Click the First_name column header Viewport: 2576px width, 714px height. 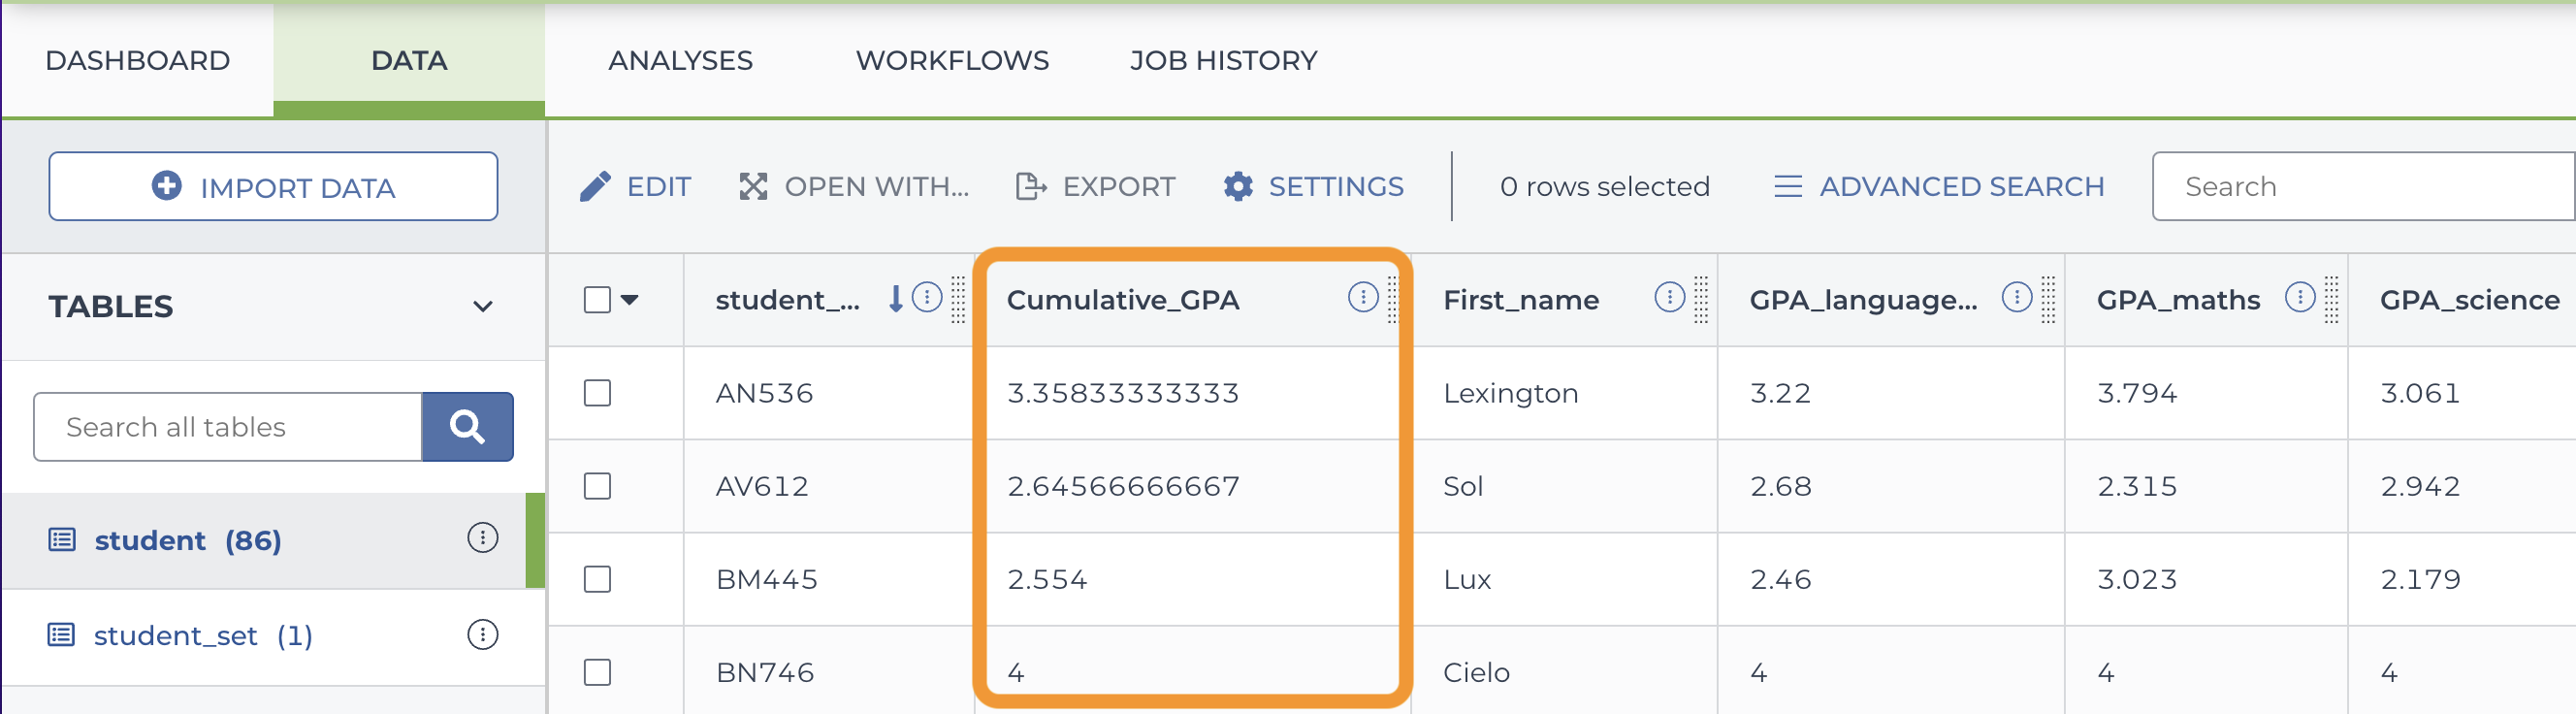(1521, 300)
